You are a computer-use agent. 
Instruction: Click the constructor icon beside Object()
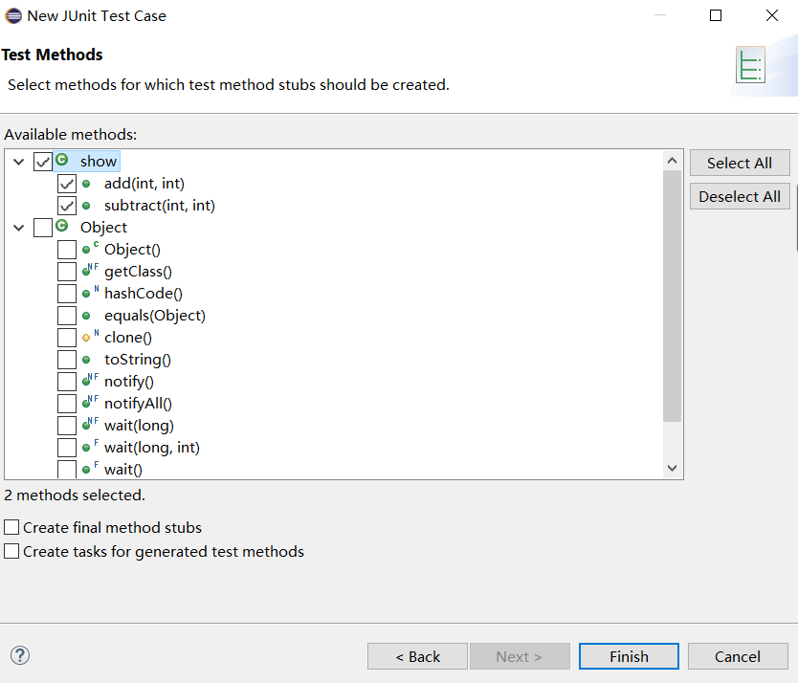87,249
